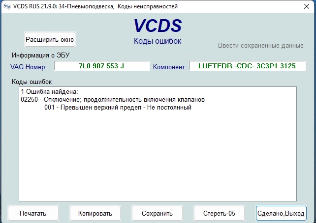This screenshot has height=223, width=316.
Task: Select text 1 Ошибка найдена:
Action: pyautogui.click(x=49, y=92)
